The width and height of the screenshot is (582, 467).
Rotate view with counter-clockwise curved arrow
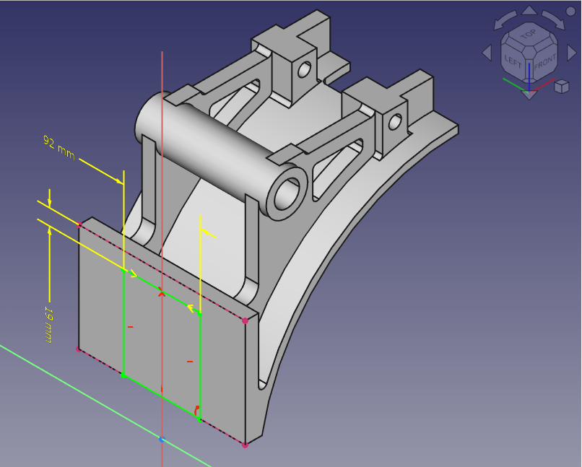[505, 19]
